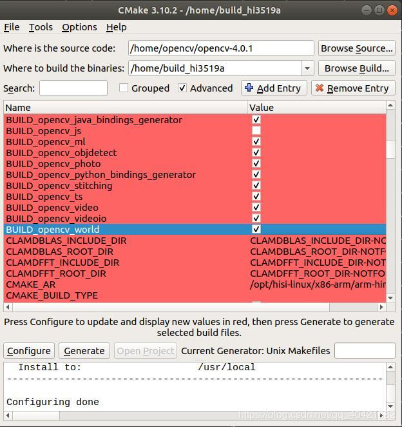Screen dimensions: 402x427
Task: Click Browse Source button
Action: tap(356, 48)
